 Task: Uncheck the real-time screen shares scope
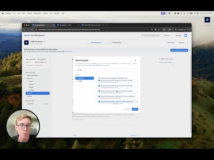(x=99, y=91)
